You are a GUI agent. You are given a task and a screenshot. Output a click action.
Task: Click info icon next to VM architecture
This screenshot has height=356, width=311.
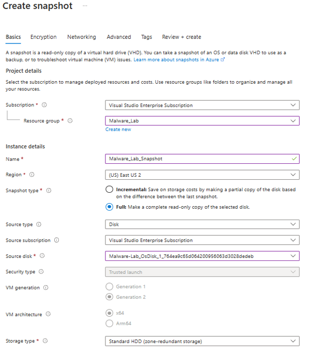[48, 314]
